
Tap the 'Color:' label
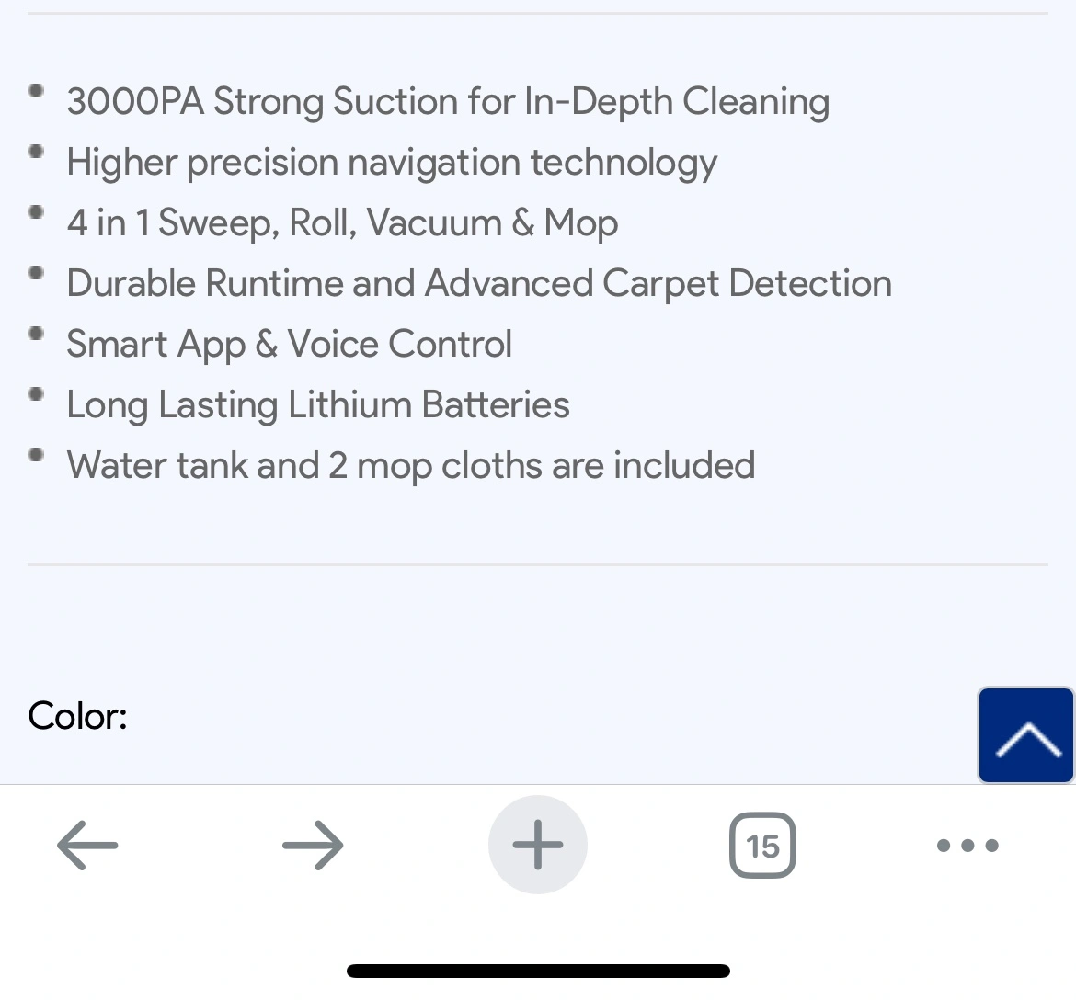[x=78, y=716]
